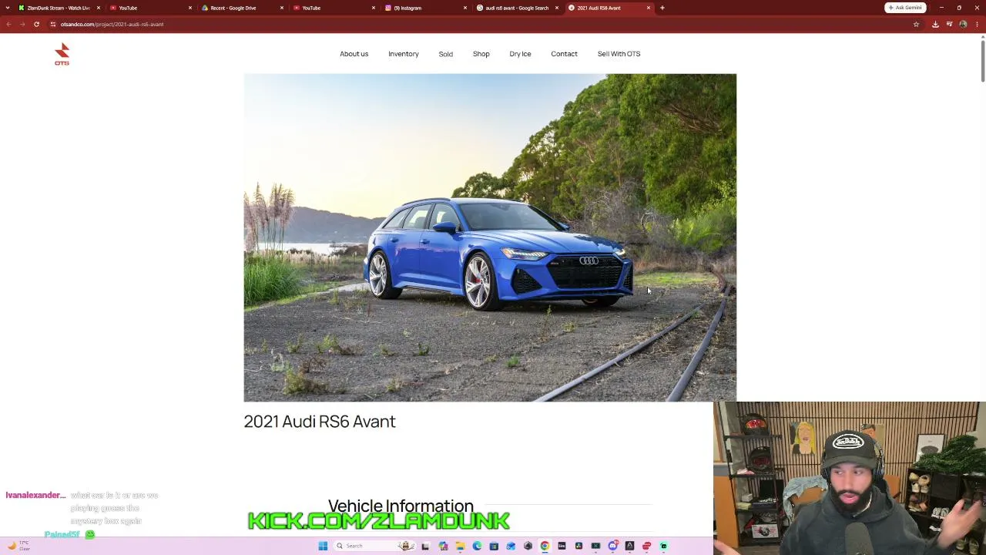Click the address bar URL

tap(112, 24)
